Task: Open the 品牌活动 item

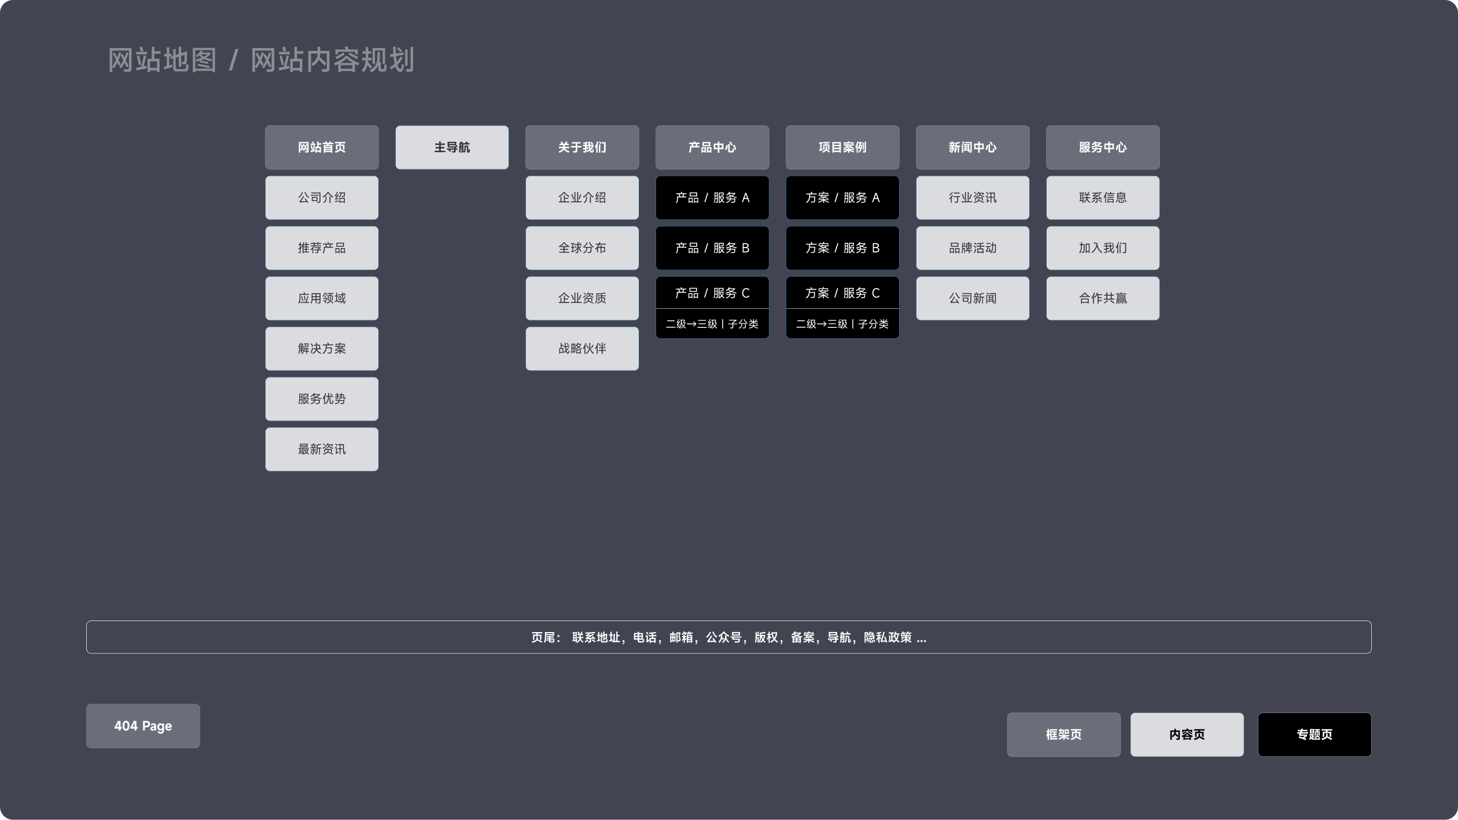Action: click(973, 248)
